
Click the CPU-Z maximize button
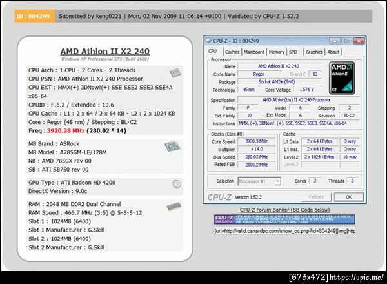(346, 41)
